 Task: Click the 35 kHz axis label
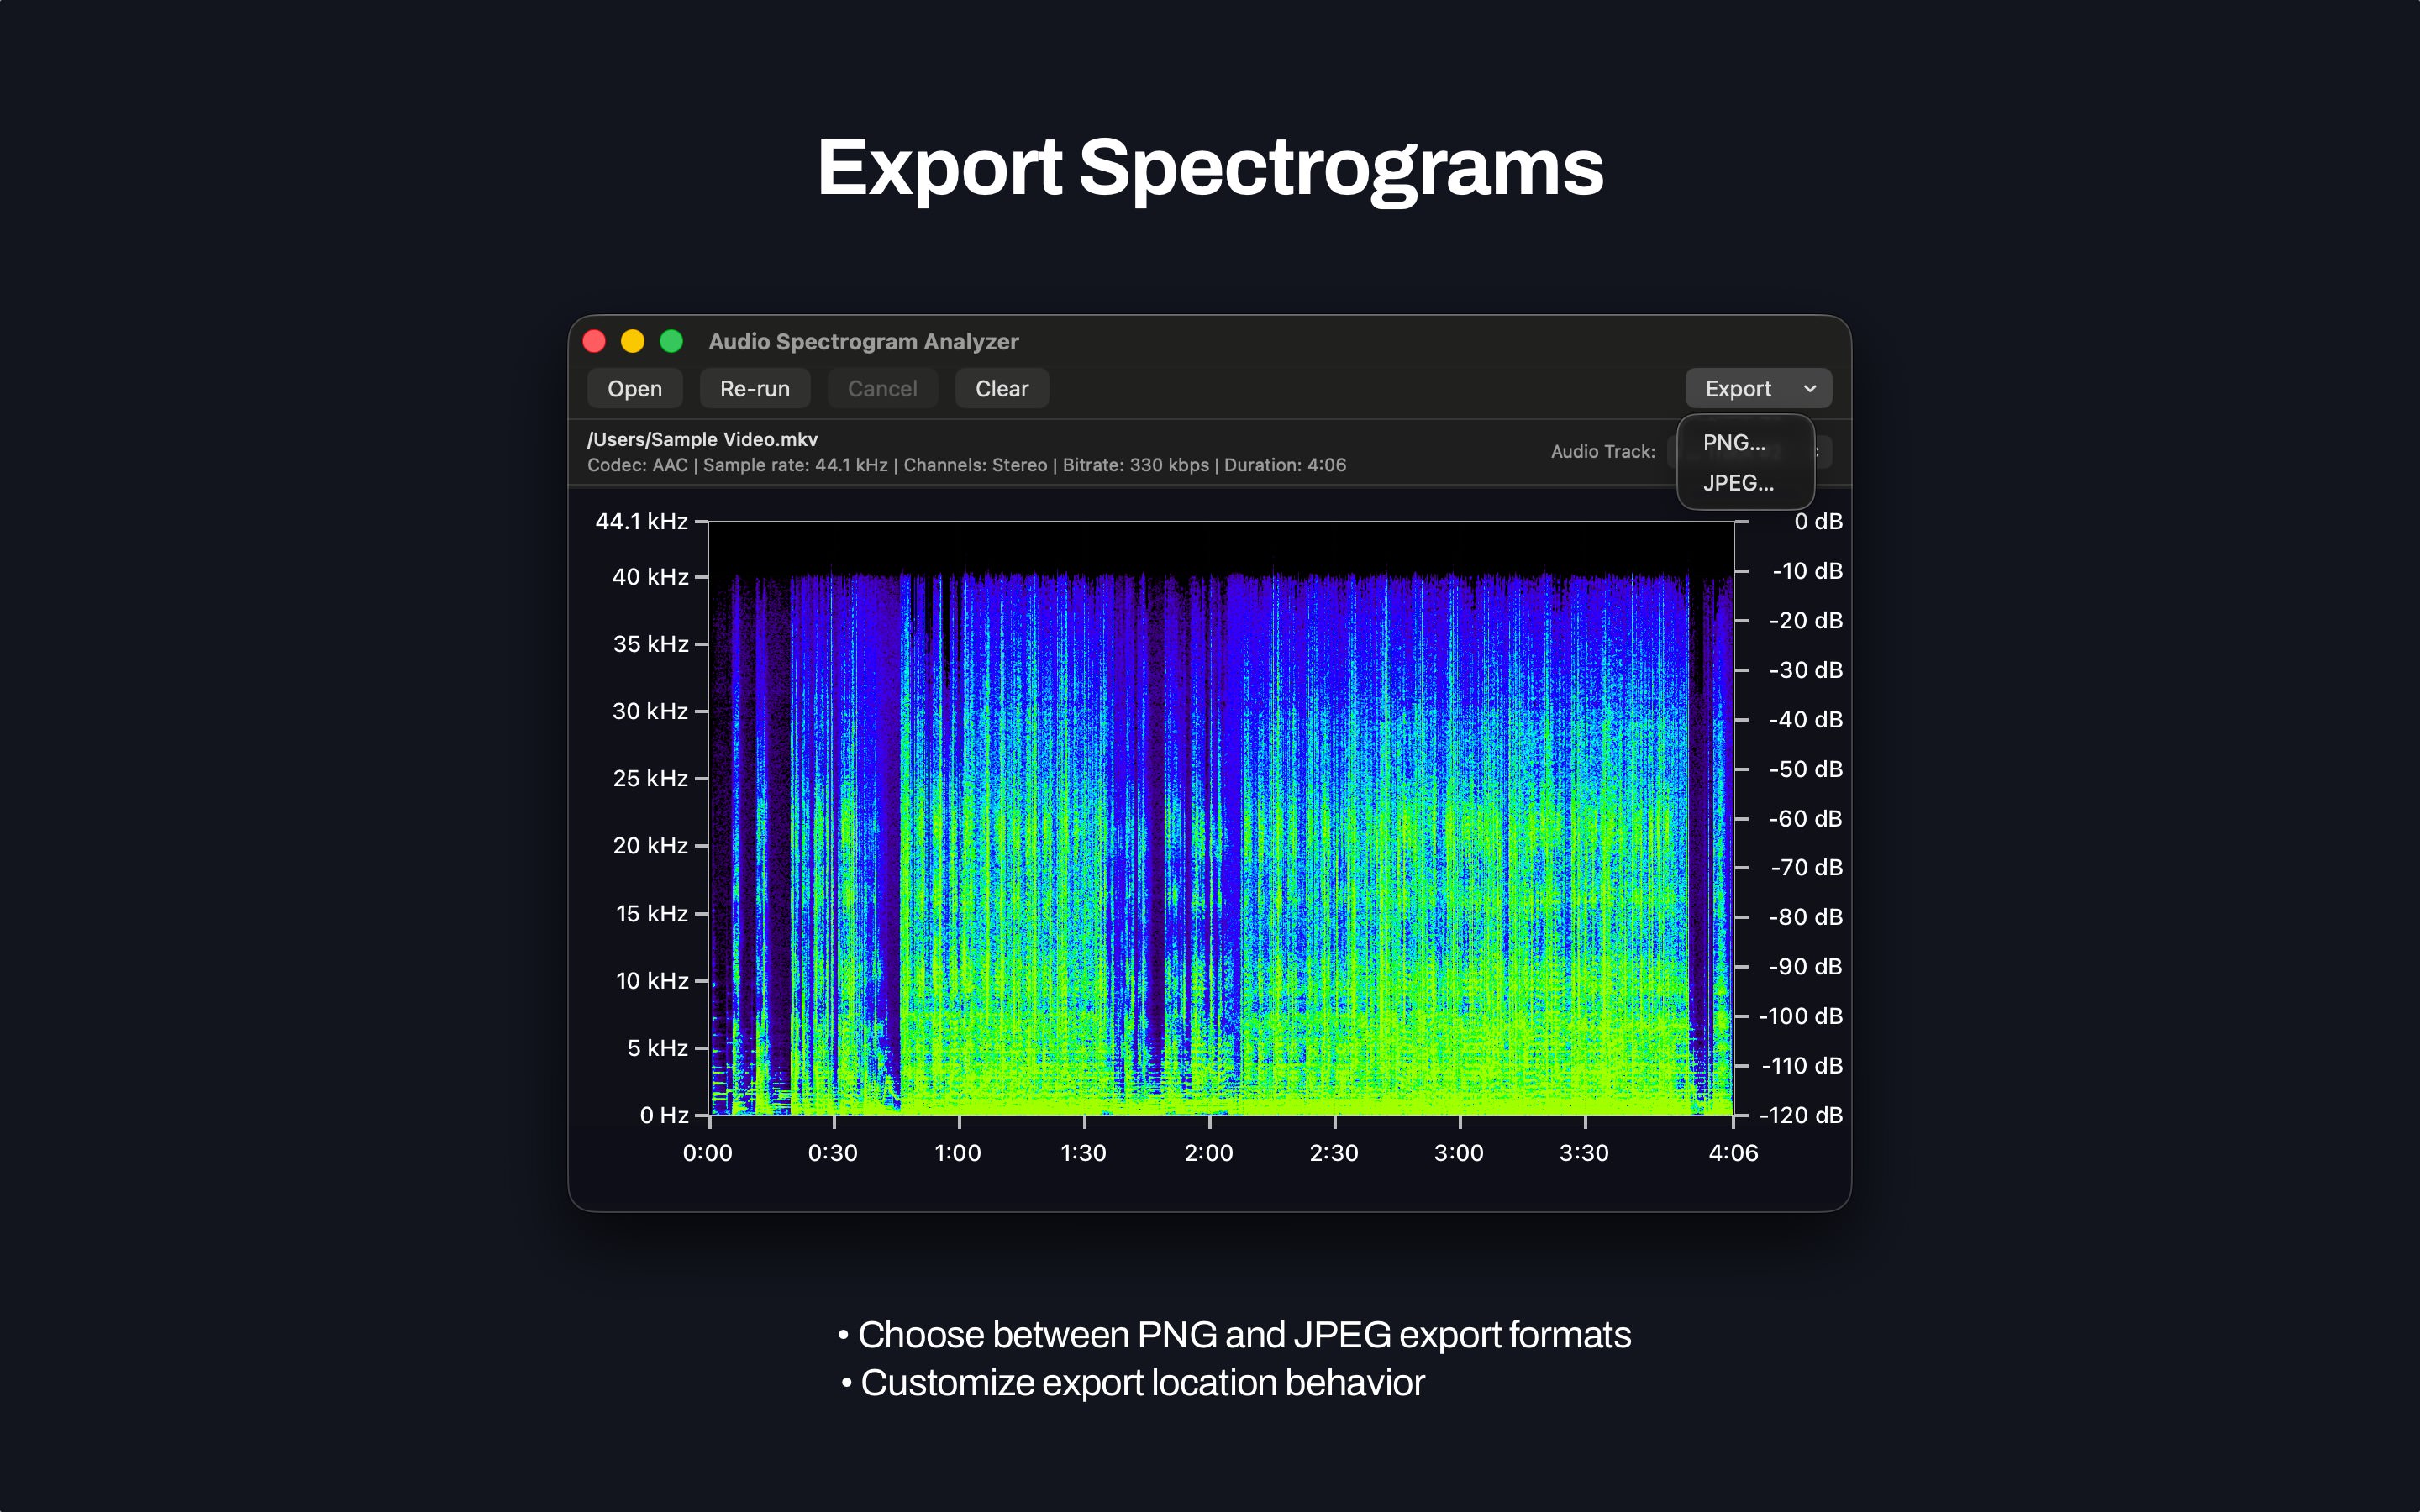650,644
